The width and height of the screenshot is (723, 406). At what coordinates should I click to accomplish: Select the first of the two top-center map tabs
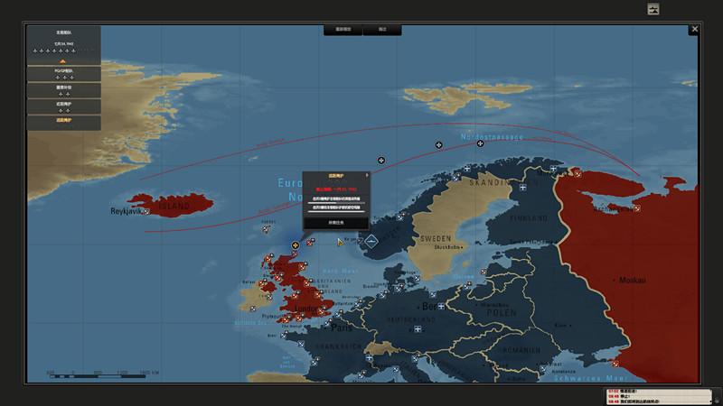[x=343, y=30]
